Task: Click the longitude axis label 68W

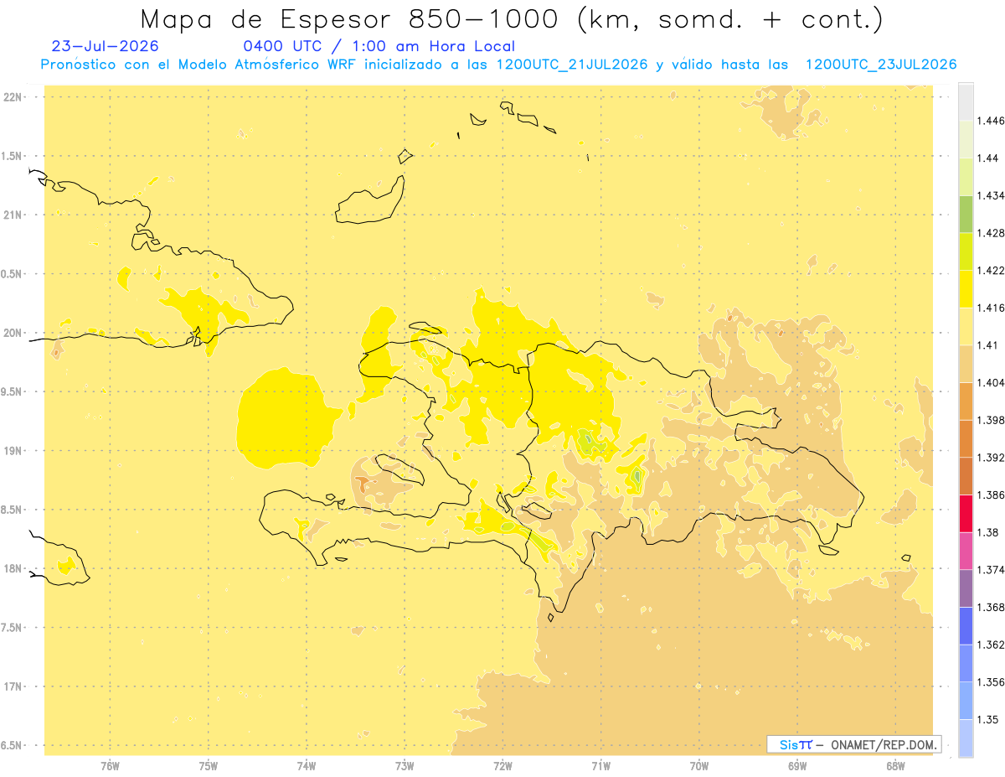Action: [895, 766]
